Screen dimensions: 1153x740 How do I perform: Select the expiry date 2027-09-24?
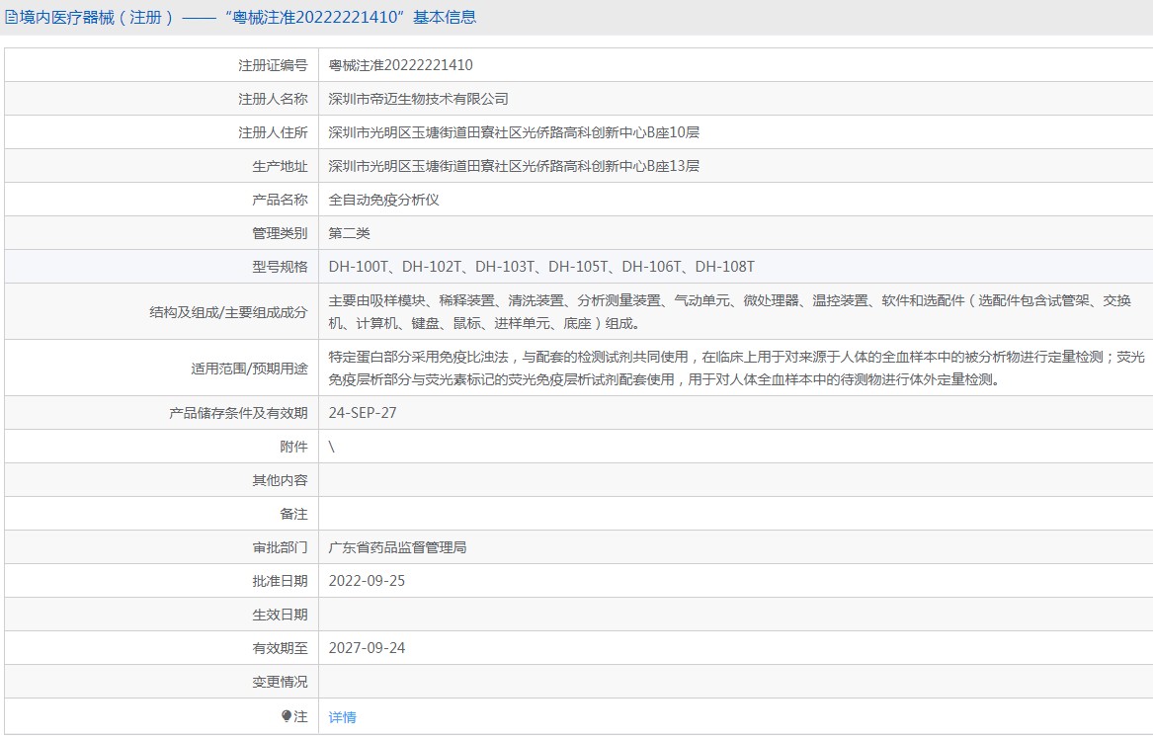tap(367, 648)
